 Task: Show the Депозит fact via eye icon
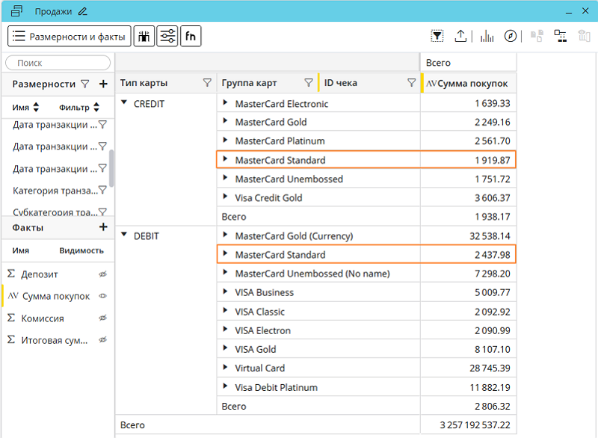[x=103, y=274]
